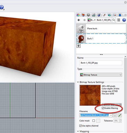Image resolution: width=127 pixels, height=133 pixels.
Task: Open the blue help question mark in panel
Action: click(124, 20)
